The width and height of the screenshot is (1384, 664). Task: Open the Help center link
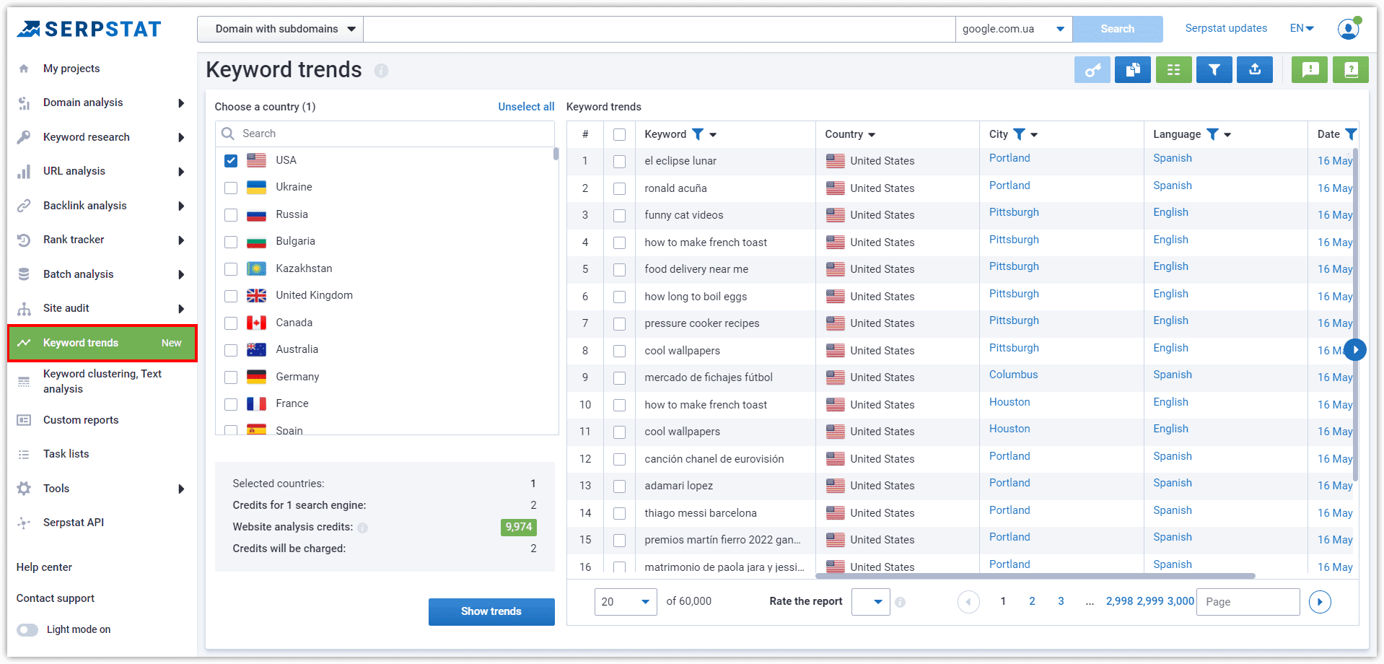(44, 567)
